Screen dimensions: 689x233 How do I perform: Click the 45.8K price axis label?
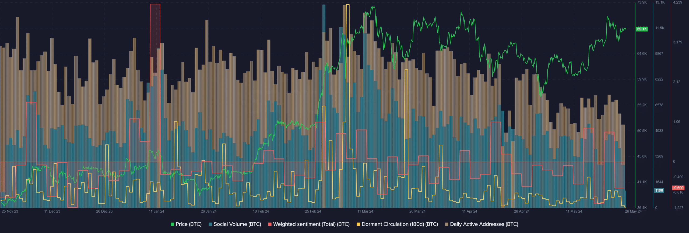pos(642,156)
